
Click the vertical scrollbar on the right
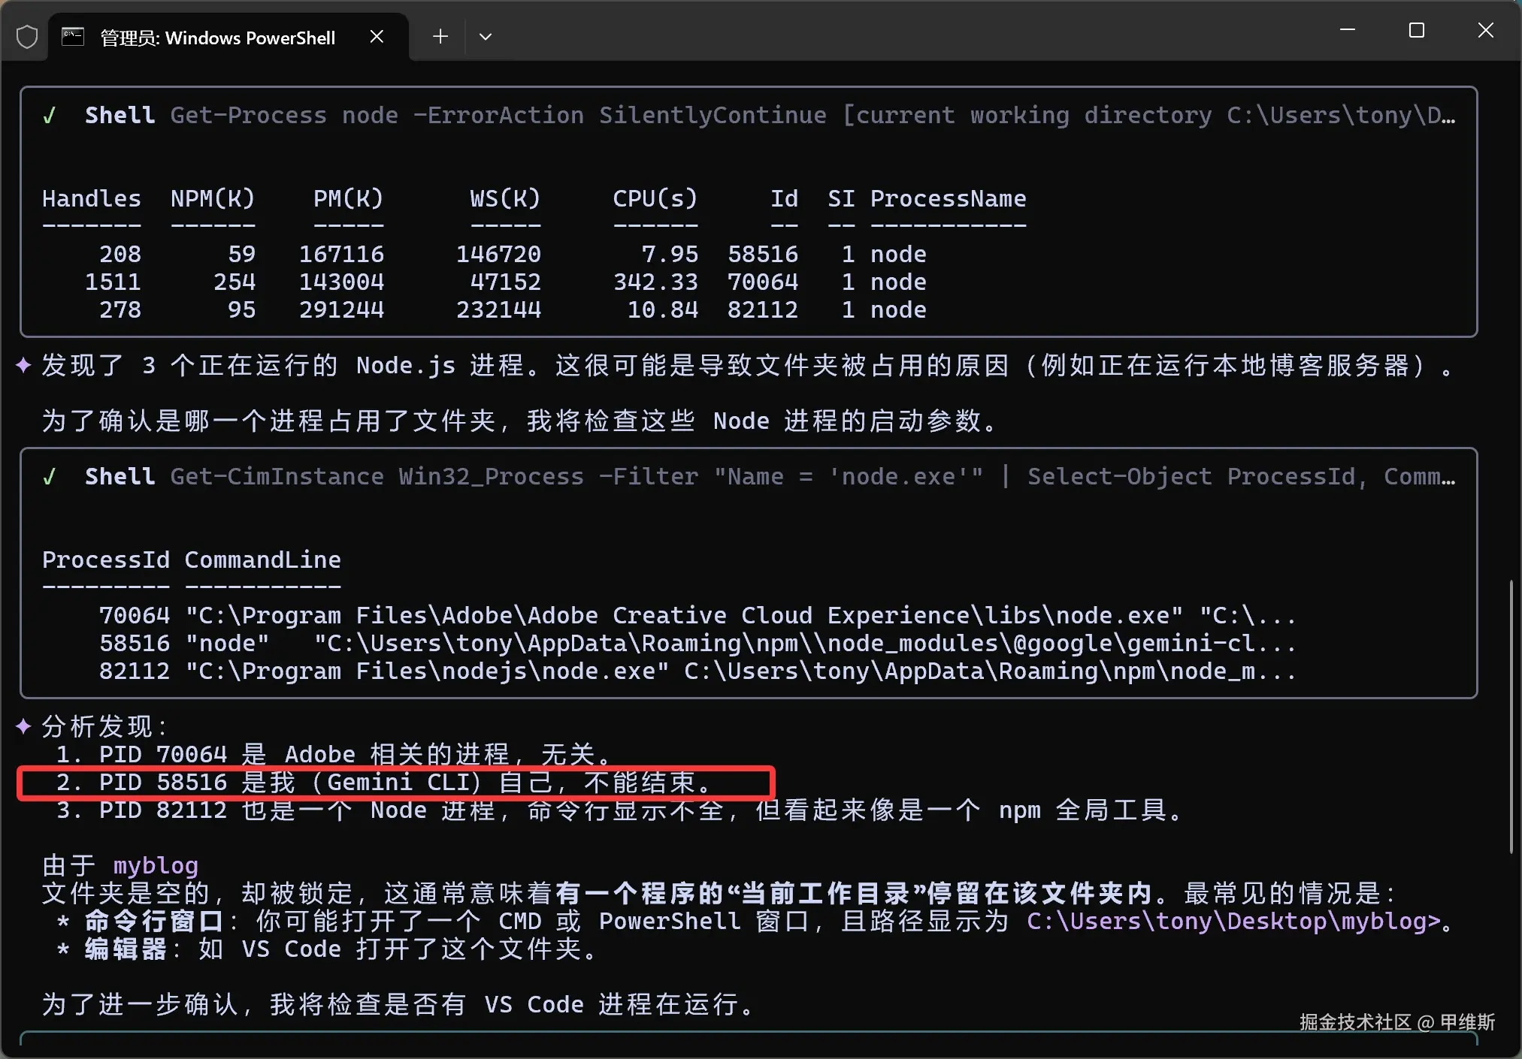tap(1510, 714)
